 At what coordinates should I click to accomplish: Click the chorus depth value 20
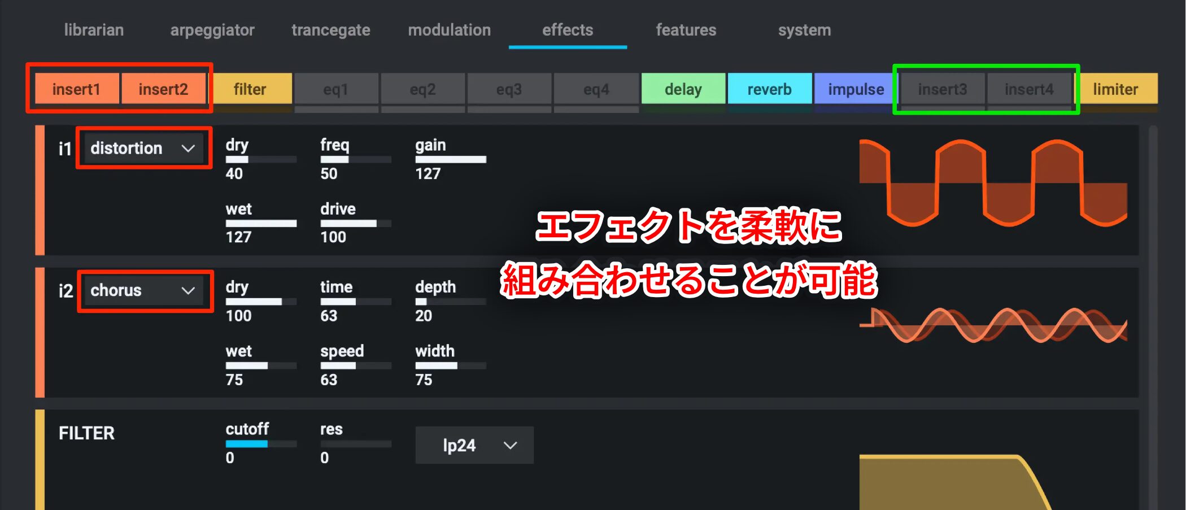(x=424, y=316)
